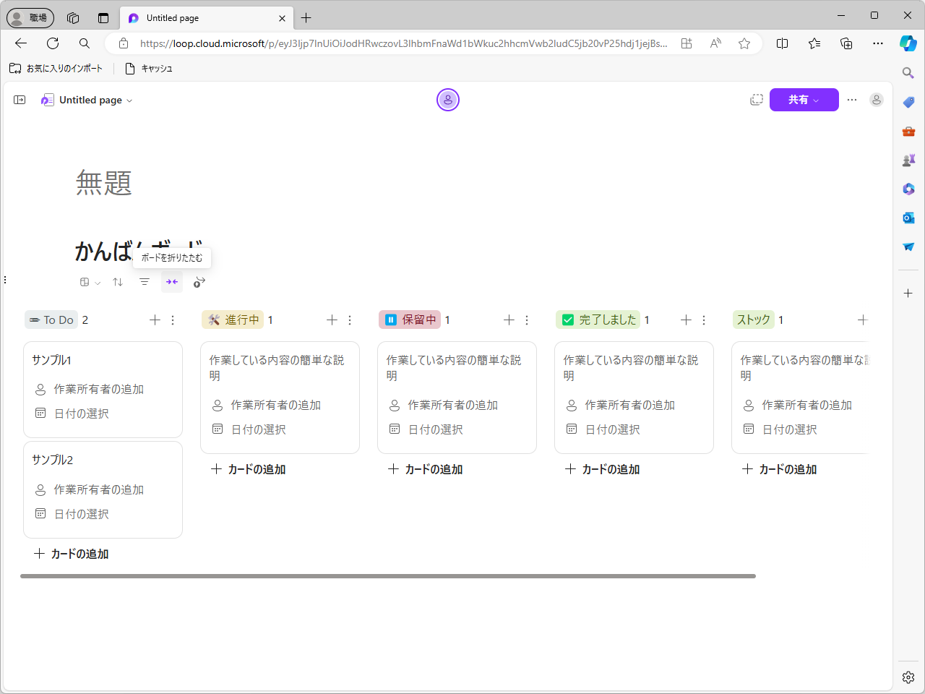The height and width of the screenshot is (694, 925).
Task: Expand the 共有 button dropdown arrow
Action: click(x=825, y=100)
